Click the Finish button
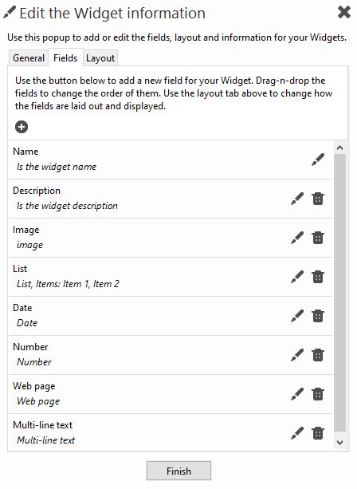The width and height of the screenshot is (357, 489). coord(178,471)
